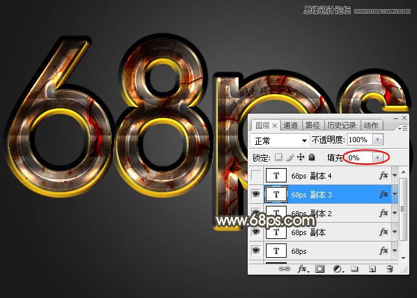Create new adjustment layer icon
Screen dimensions: 417x298
(x=338, y=269)
